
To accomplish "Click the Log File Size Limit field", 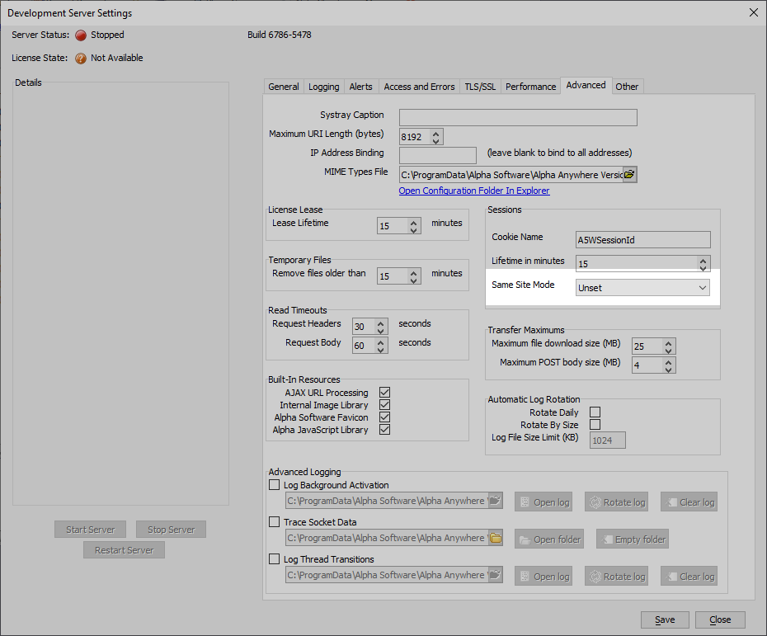I will 608,440.
